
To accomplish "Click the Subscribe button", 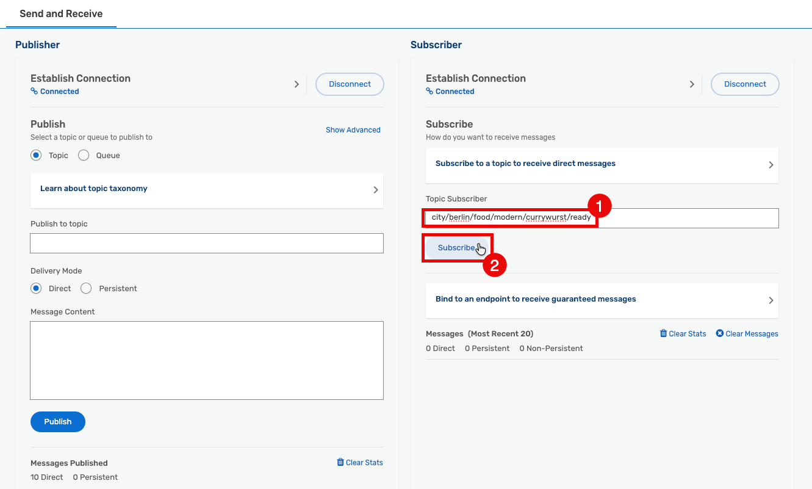I will point(456,248).
